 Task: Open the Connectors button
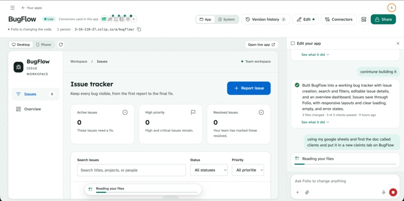click(338, 20)
